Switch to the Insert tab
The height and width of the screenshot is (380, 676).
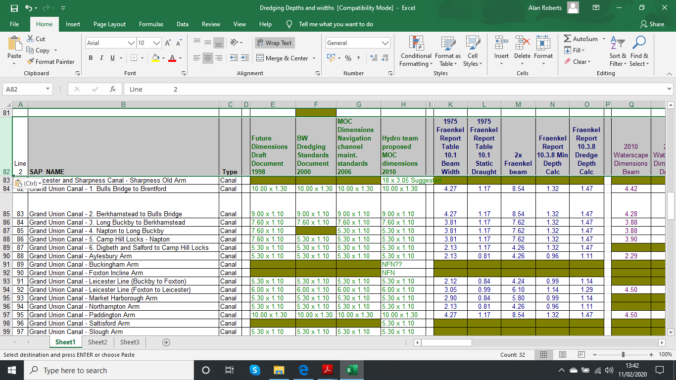(x=73, y=24)
